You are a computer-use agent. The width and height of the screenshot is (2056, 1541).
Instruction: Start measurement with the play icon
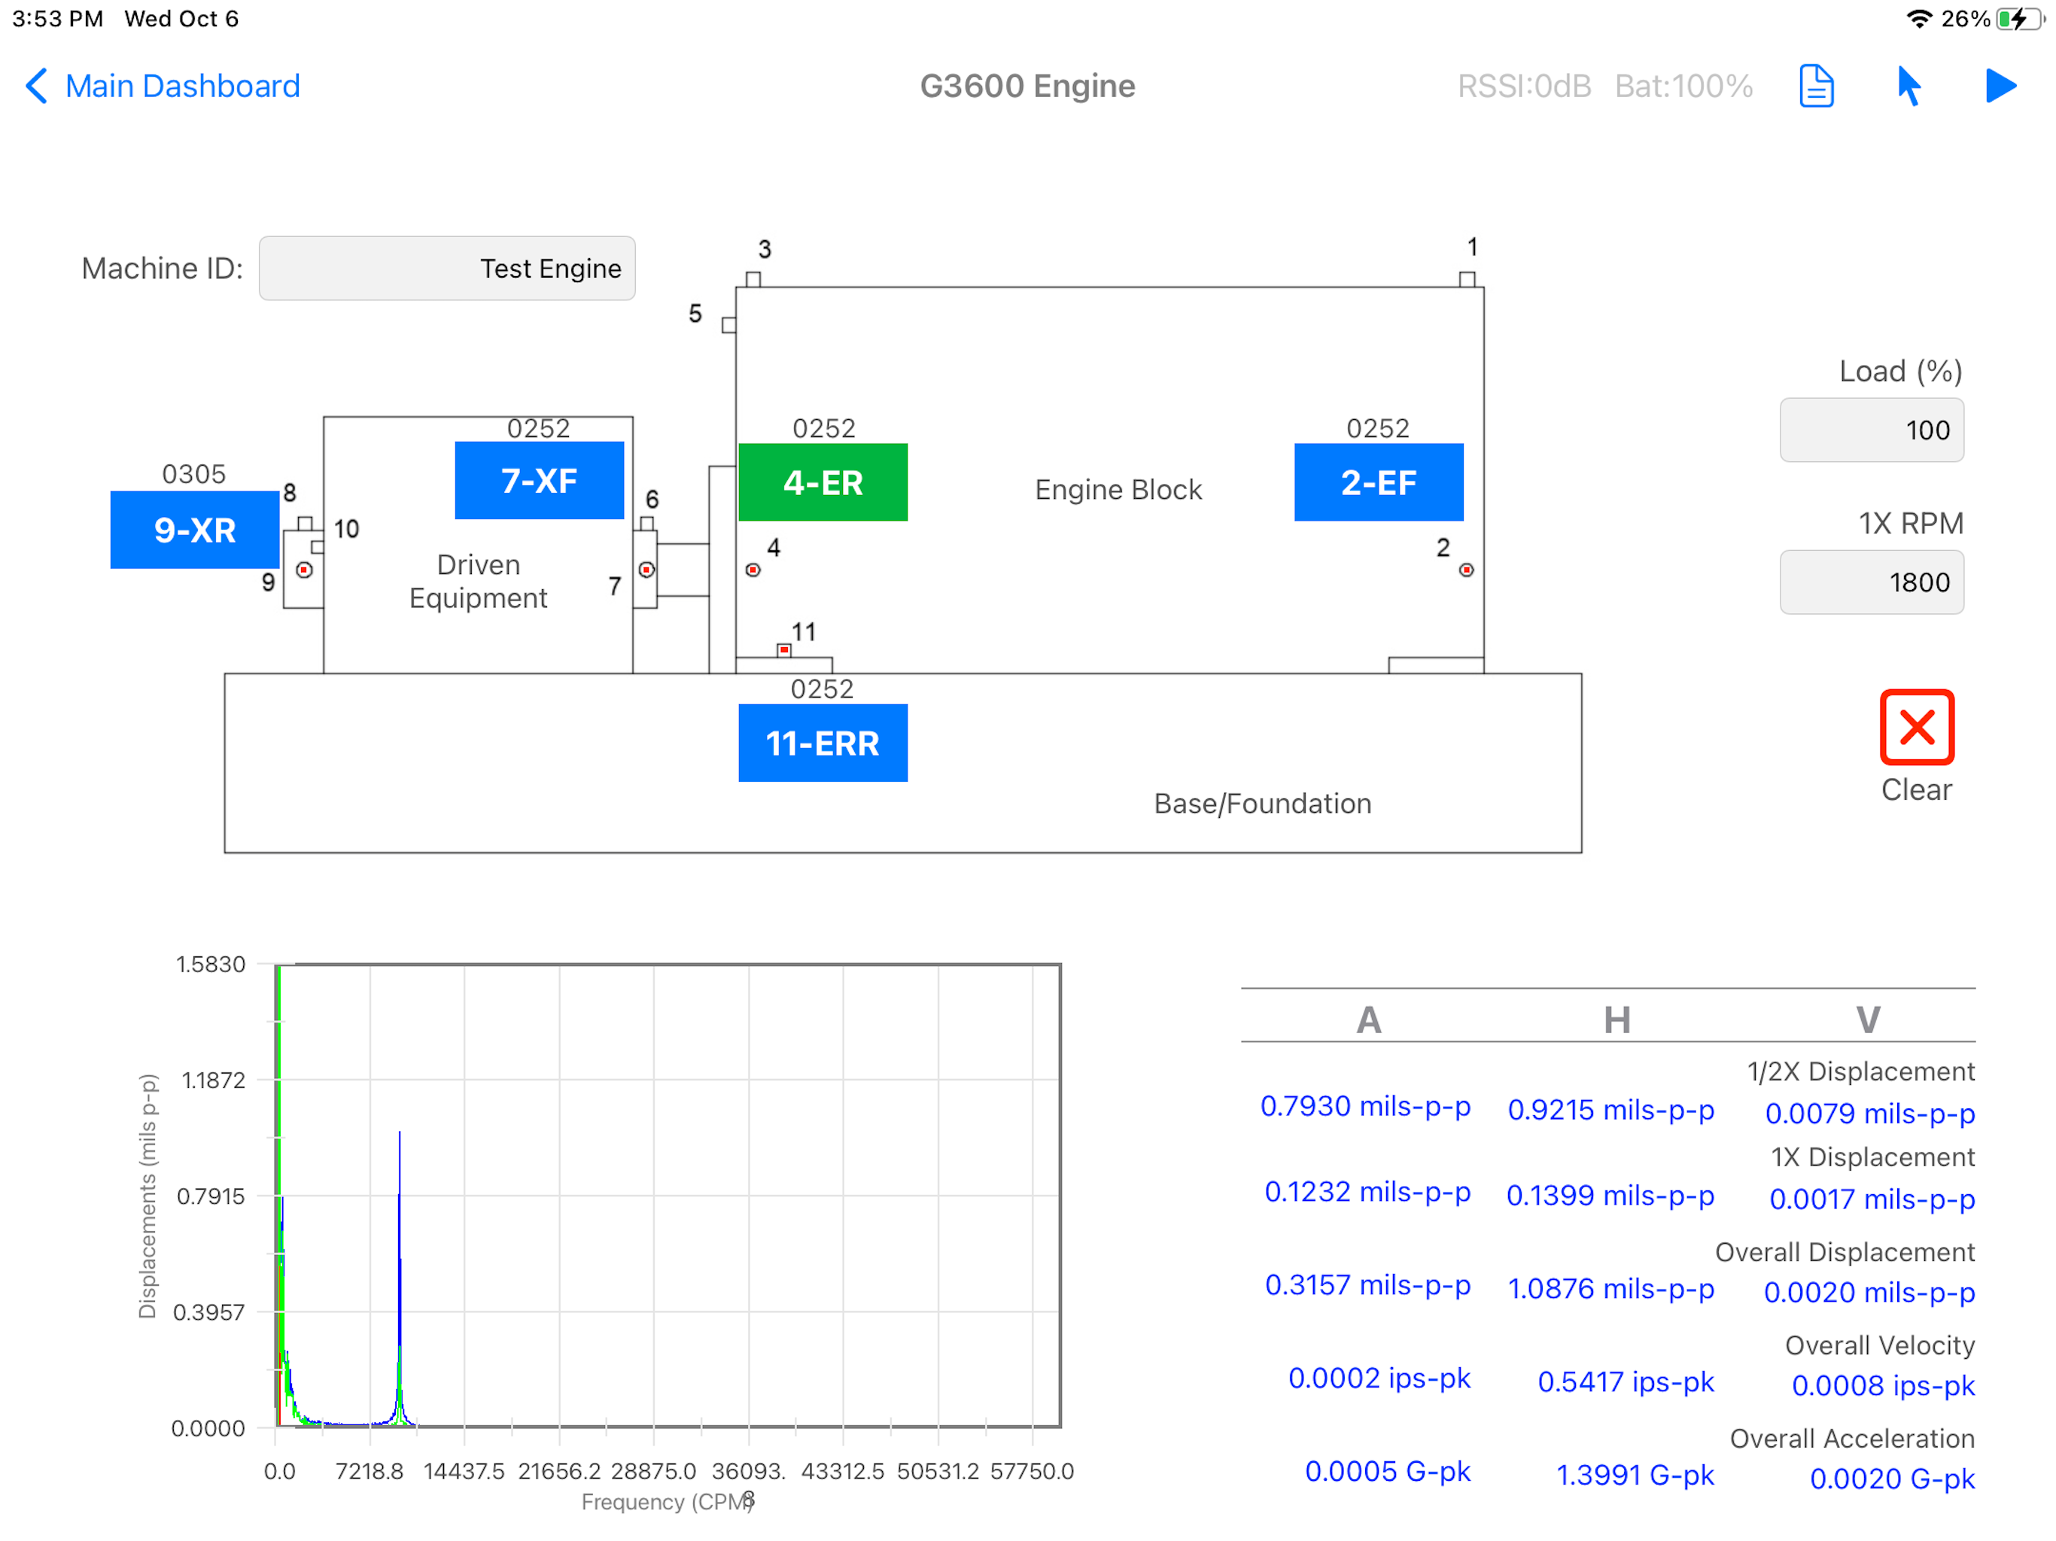(x=2000, y=87)
